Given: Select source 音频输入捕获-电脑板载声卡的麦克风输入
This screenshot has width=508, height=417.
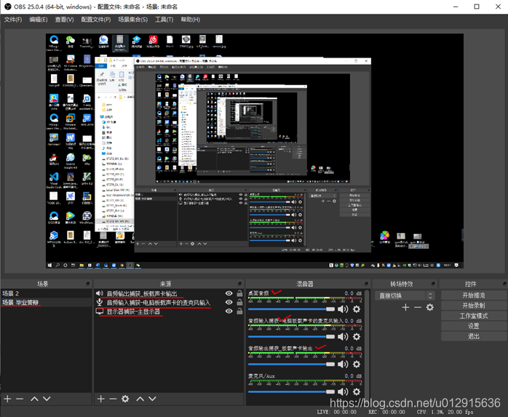Looking at the screenshot, I should (x=159, y=303).
